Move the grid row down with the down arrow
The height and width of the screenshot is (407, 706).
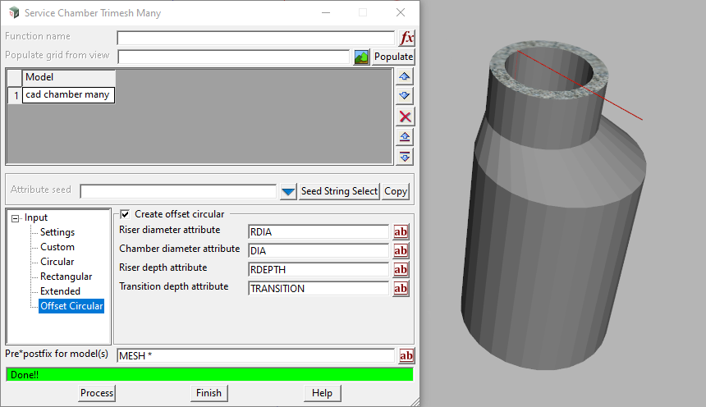click(405, 96)
